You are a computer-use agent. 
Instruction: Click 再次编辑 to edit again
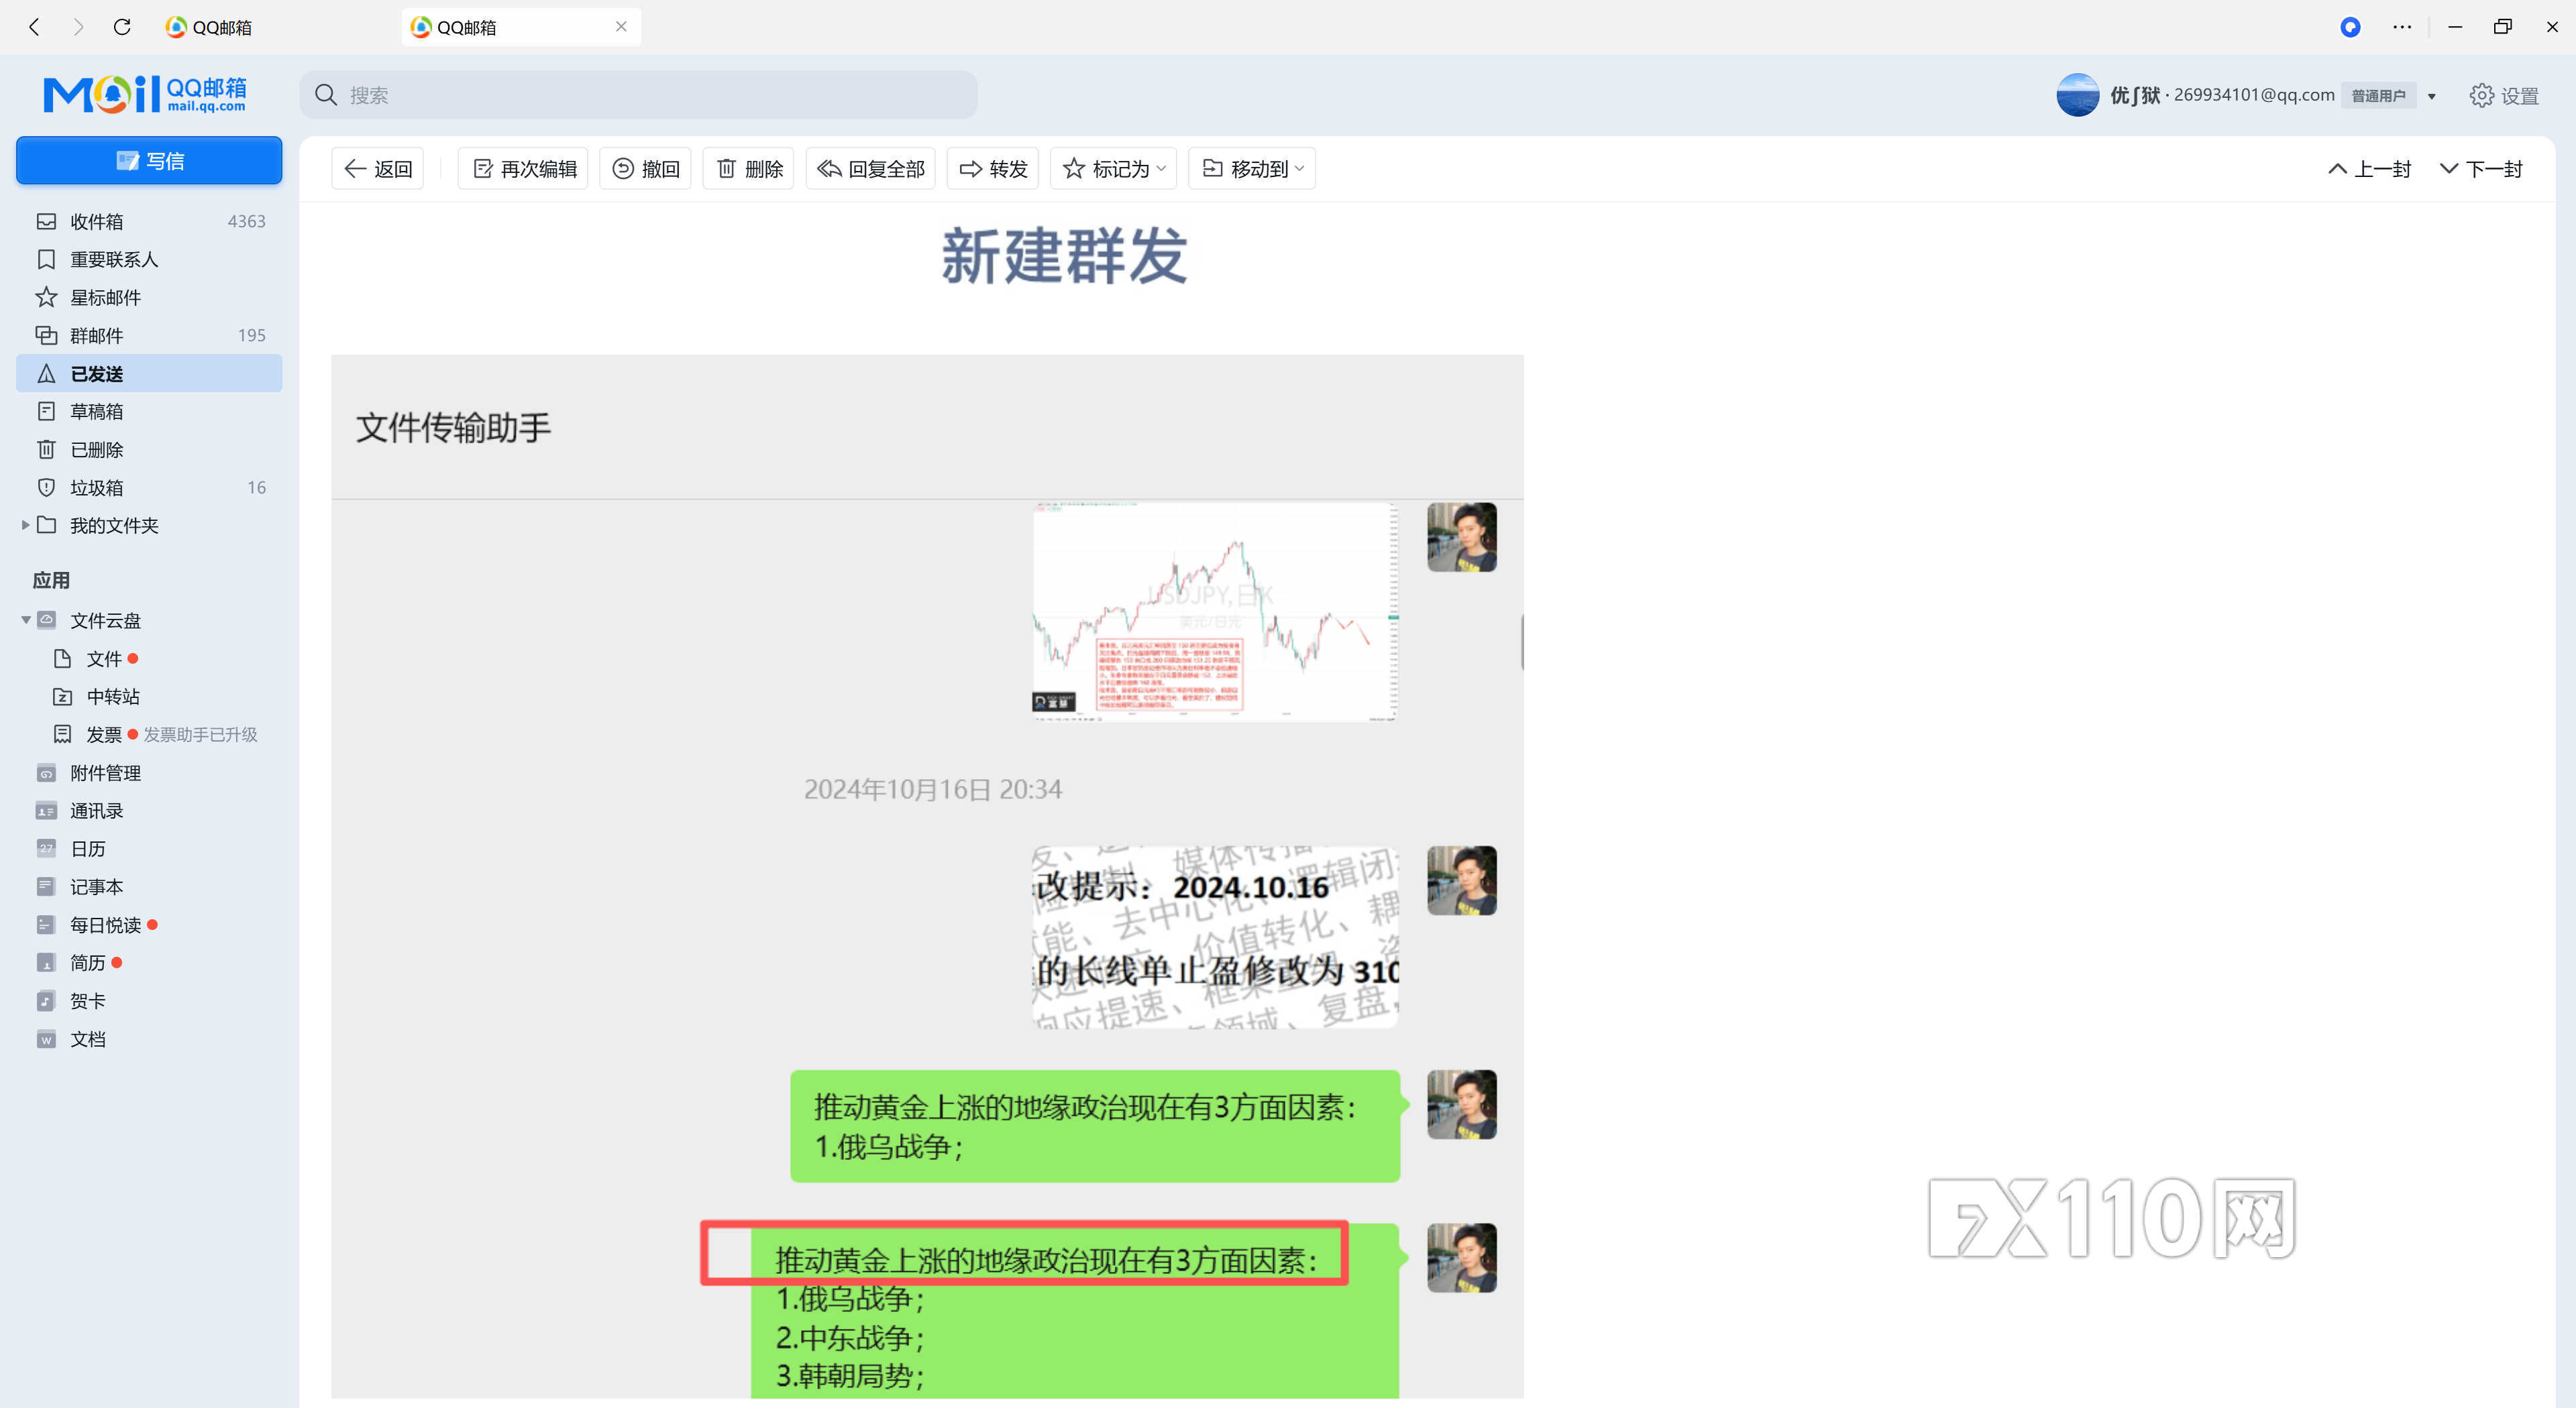click(524, 169)
